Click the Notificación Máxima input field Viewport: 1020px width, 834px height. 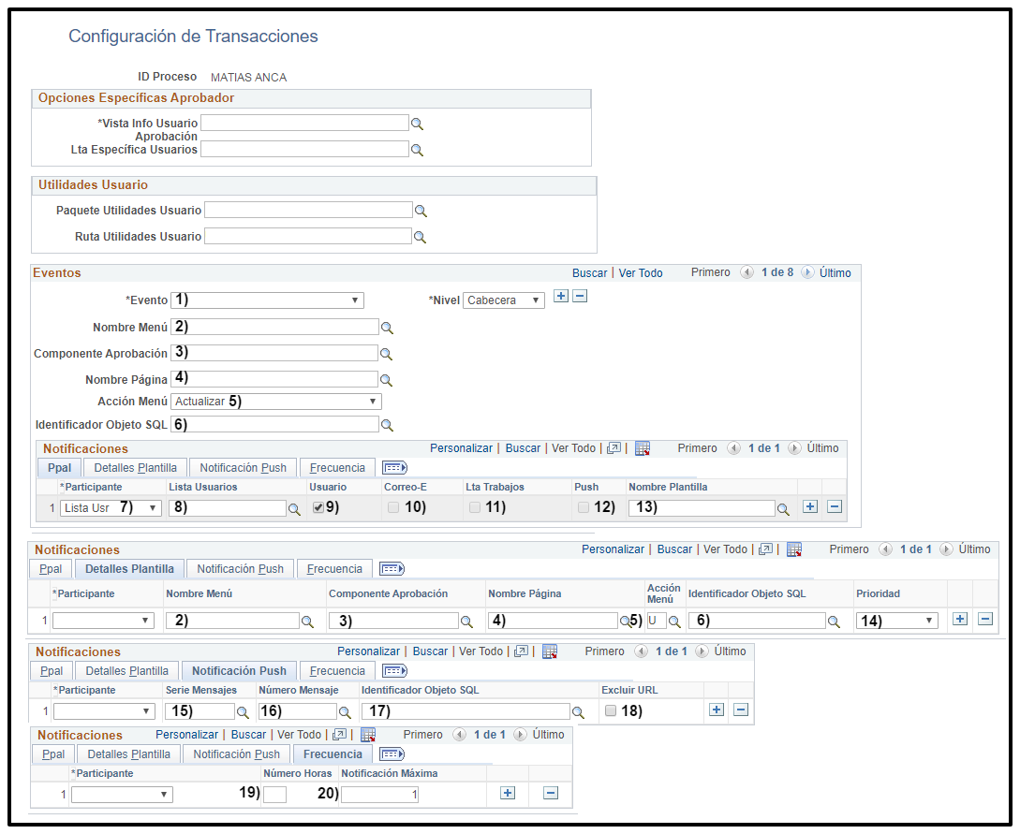[379, 794]
